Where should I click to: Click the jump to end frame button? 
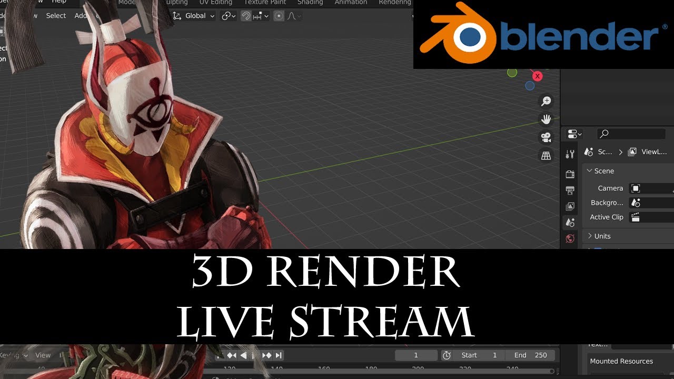click(x=279, y=355)
